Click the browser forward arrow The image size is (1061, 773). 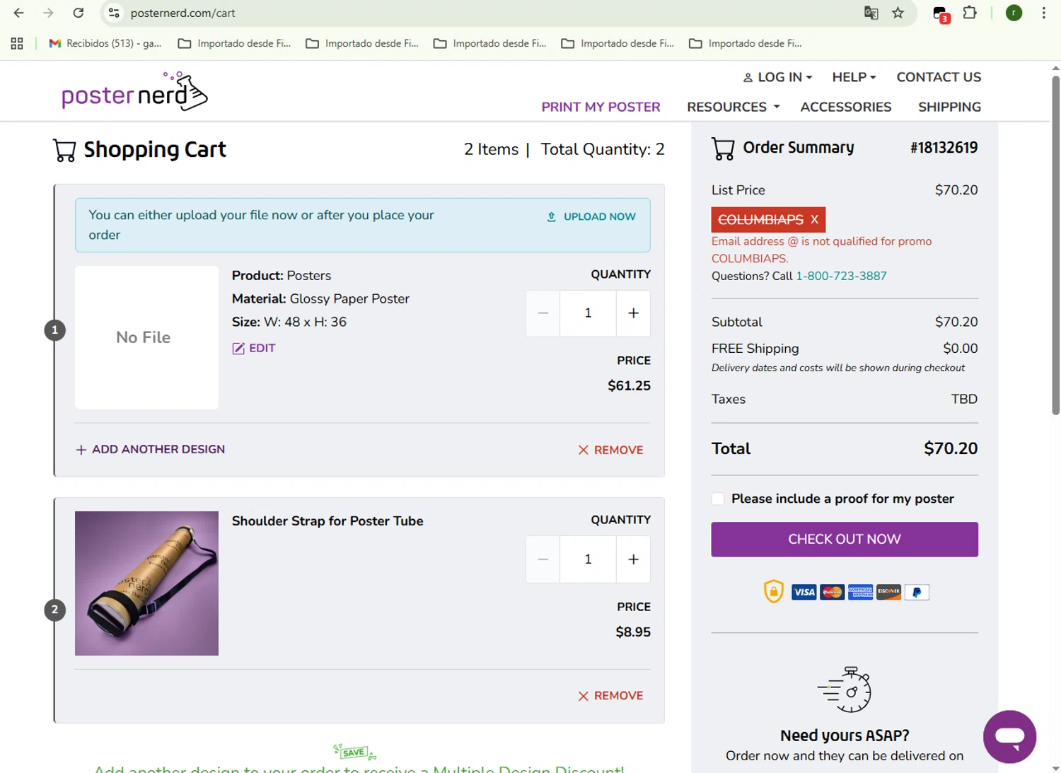(x=48, y=13)
